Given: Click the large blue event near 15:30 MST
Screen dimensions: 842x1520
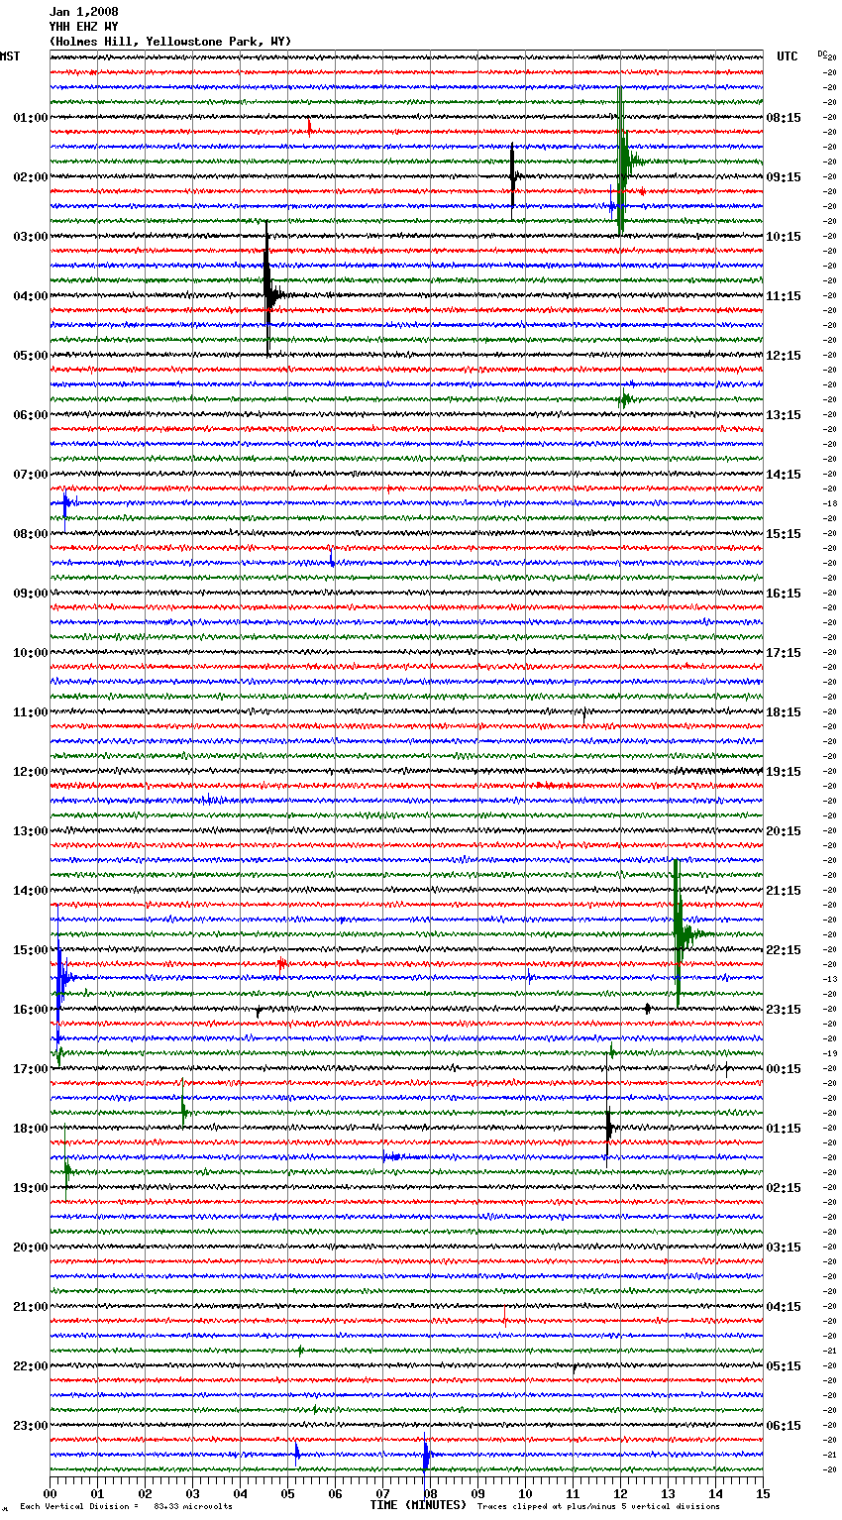Looking at the screenshot, I should point(60,979).
